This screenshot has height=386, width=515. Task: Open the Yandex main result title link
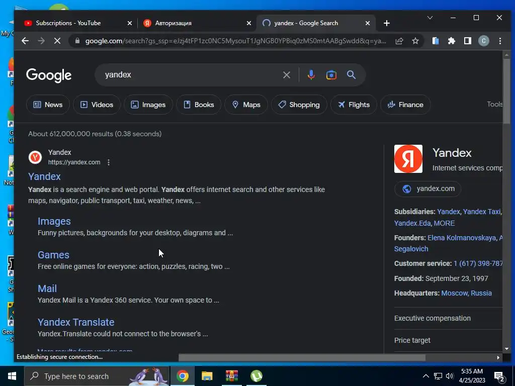click(44, 176)
